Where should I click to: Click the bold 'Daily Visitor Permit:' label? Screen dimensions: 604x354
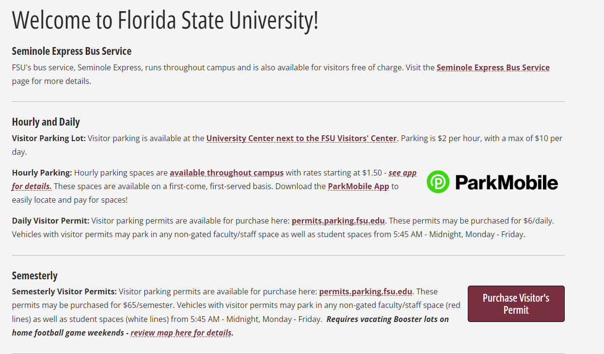coord(51,221)
